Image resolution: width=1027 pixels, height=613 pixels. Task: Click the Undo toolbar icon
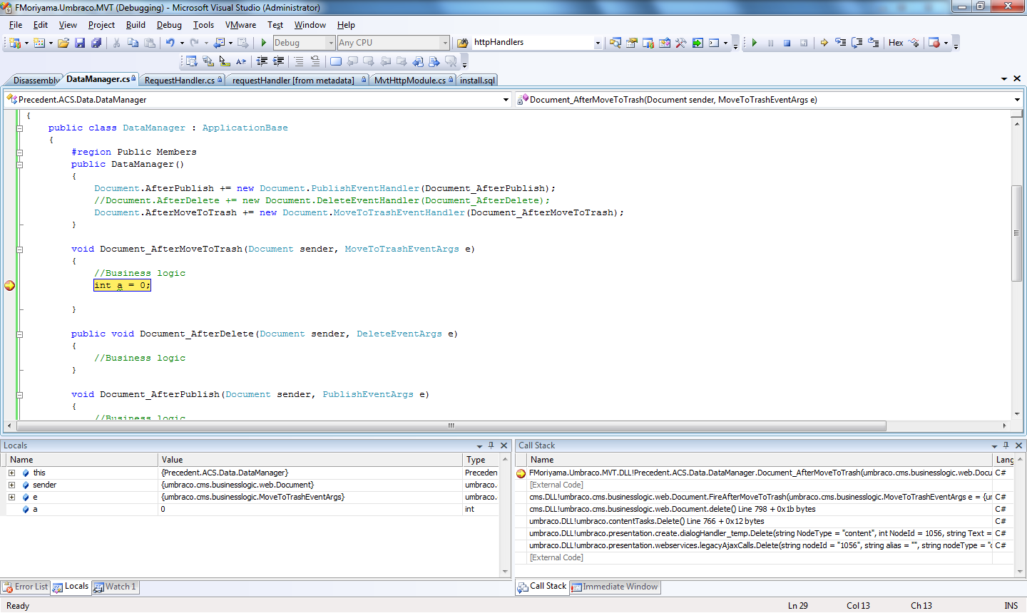(x=170, y=43)
